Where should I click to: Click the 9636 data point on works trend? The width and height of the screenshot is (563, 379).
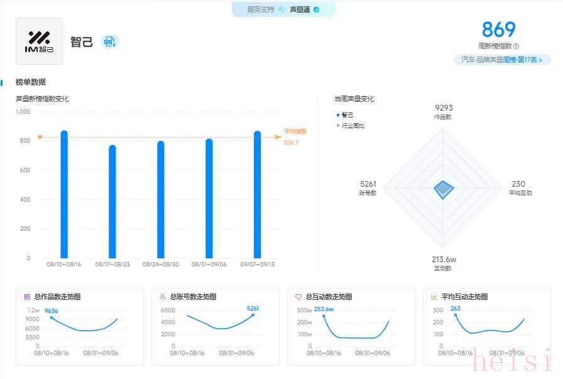[x=51, y=317]
